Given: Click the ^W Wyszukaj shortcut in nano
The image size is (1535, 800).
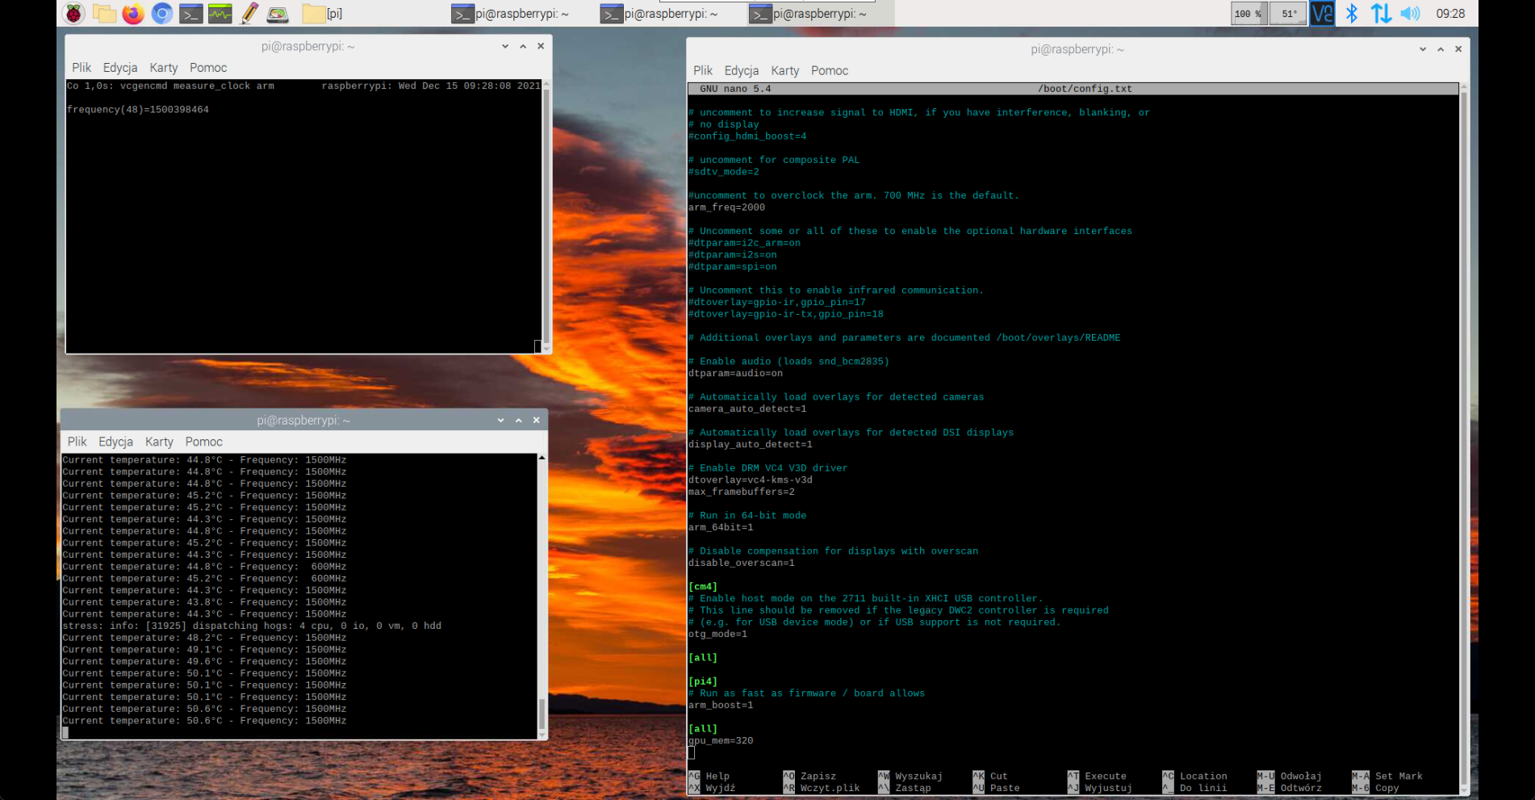Looking at the screenshot, I should (x=910, y=777).
